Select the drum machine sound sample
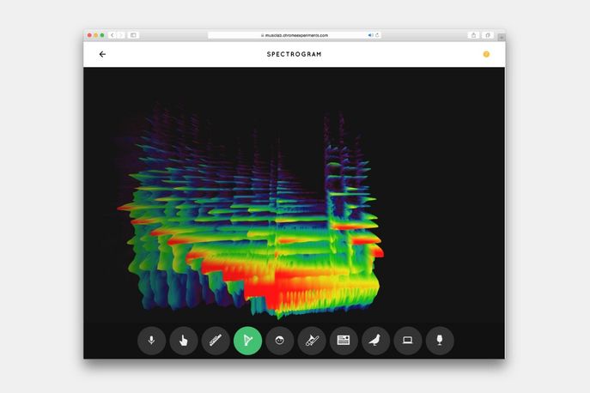Screen dimensions: 590x393 click(x=344, y=341)
